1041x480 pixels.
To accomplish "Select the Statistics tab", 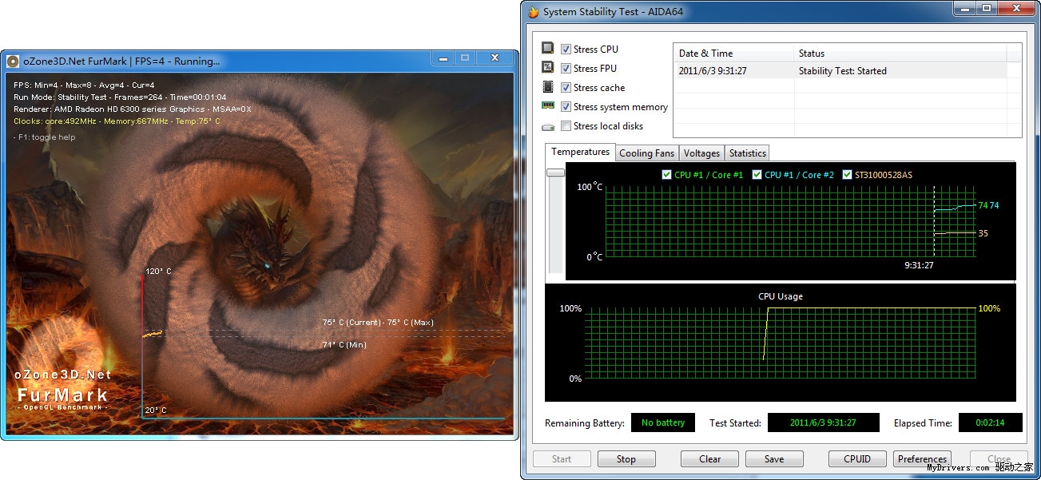I will click(747, 153).
